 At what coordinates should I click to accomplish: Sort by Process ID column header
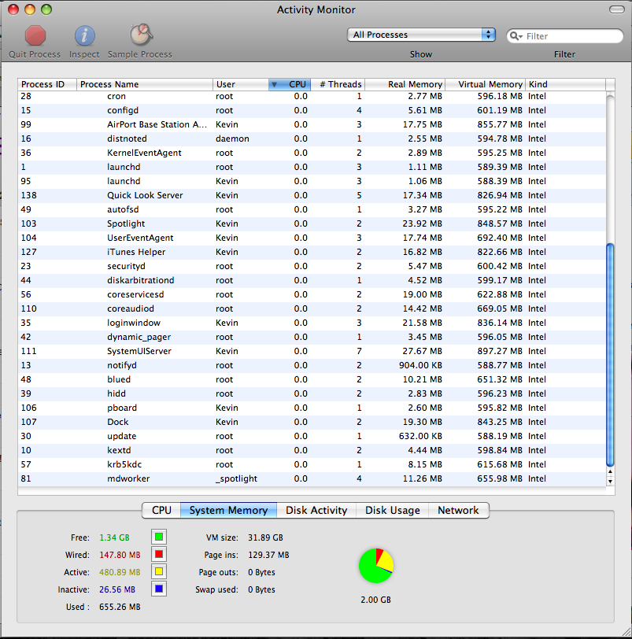click(x=47, y=84)
